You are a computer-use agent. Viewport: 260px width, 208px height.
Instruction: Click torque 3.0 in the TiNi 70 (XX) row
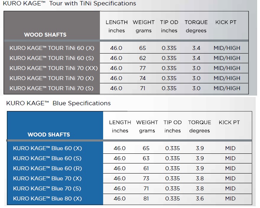(x=196, y=68)
